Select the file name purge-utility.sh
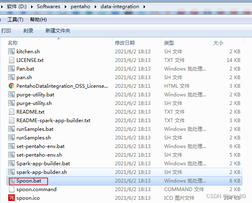The width and height of the screenshot is (252, 203). [x=34, y=103]
